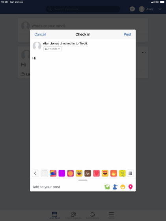The width and height of the screenshot is (166, 221).
Task: Open the Messenger icon in top bar
Action: [132, 9]
